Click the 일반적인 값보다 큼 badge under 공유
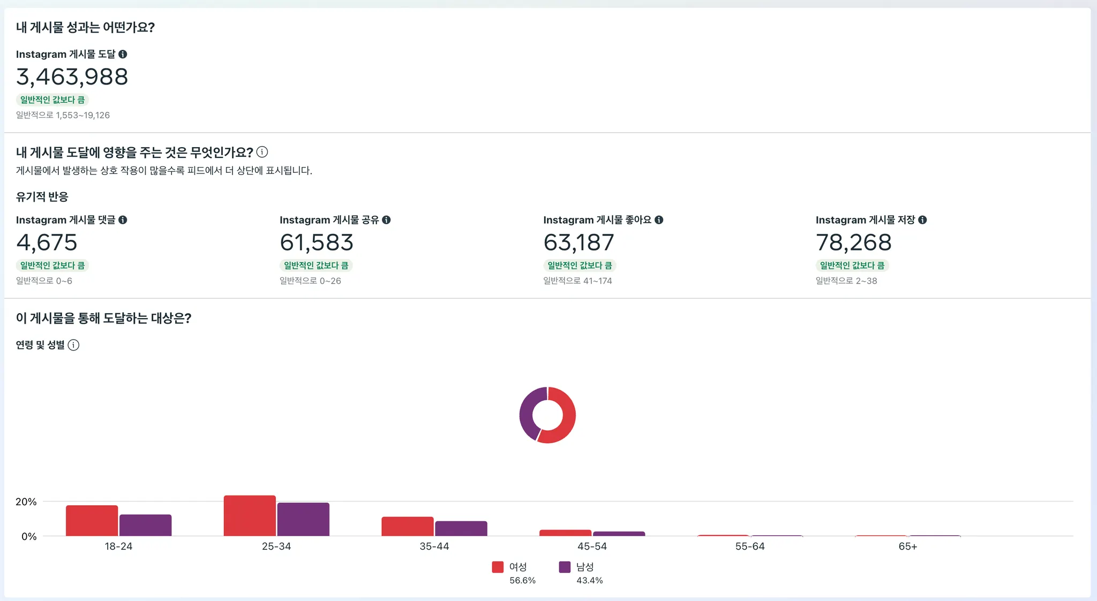Viewport: 1097px width, 601px height. tap(316, 265)
